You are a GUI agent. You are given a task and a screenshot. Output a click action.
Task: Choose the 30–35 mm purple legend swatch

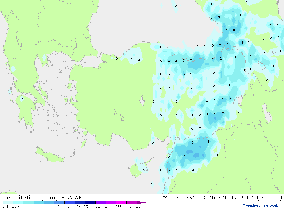(x=101, y=202)
